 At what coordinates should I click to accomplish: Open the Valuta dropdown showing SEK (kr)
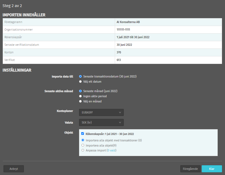101,122
